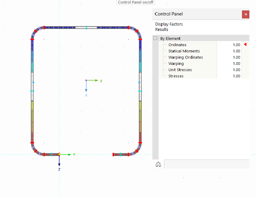Close the Control Panel
This screenshot has width=256, height=197.
tap(246, 14)
